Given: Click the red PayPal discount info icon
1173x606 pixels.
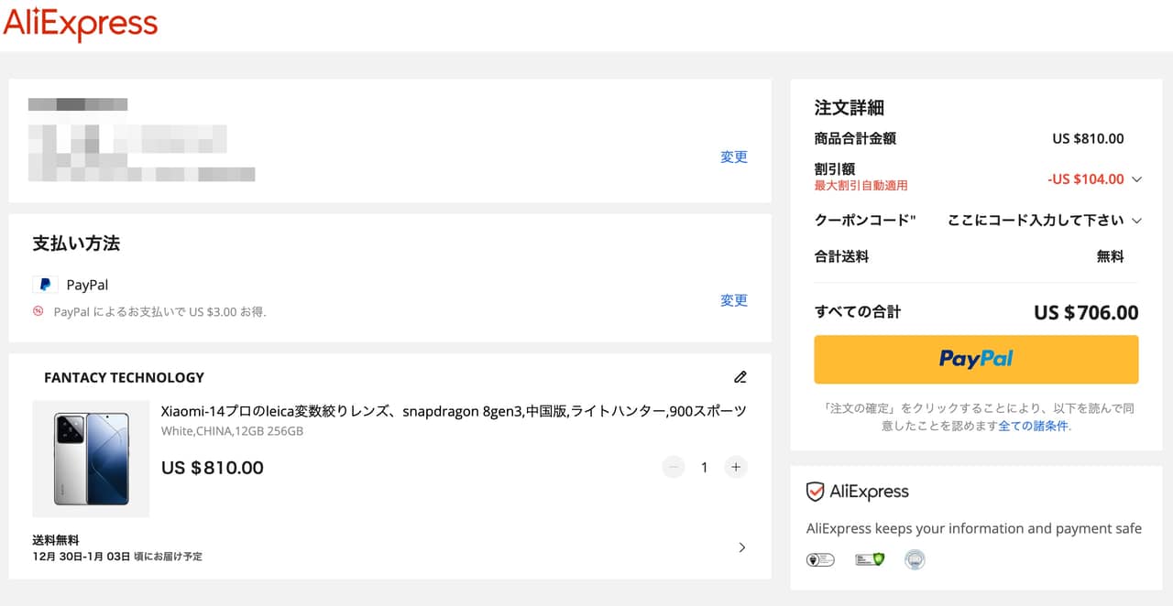Looking at the screenshot, I should pyautogui.click(x=38, y=311).
